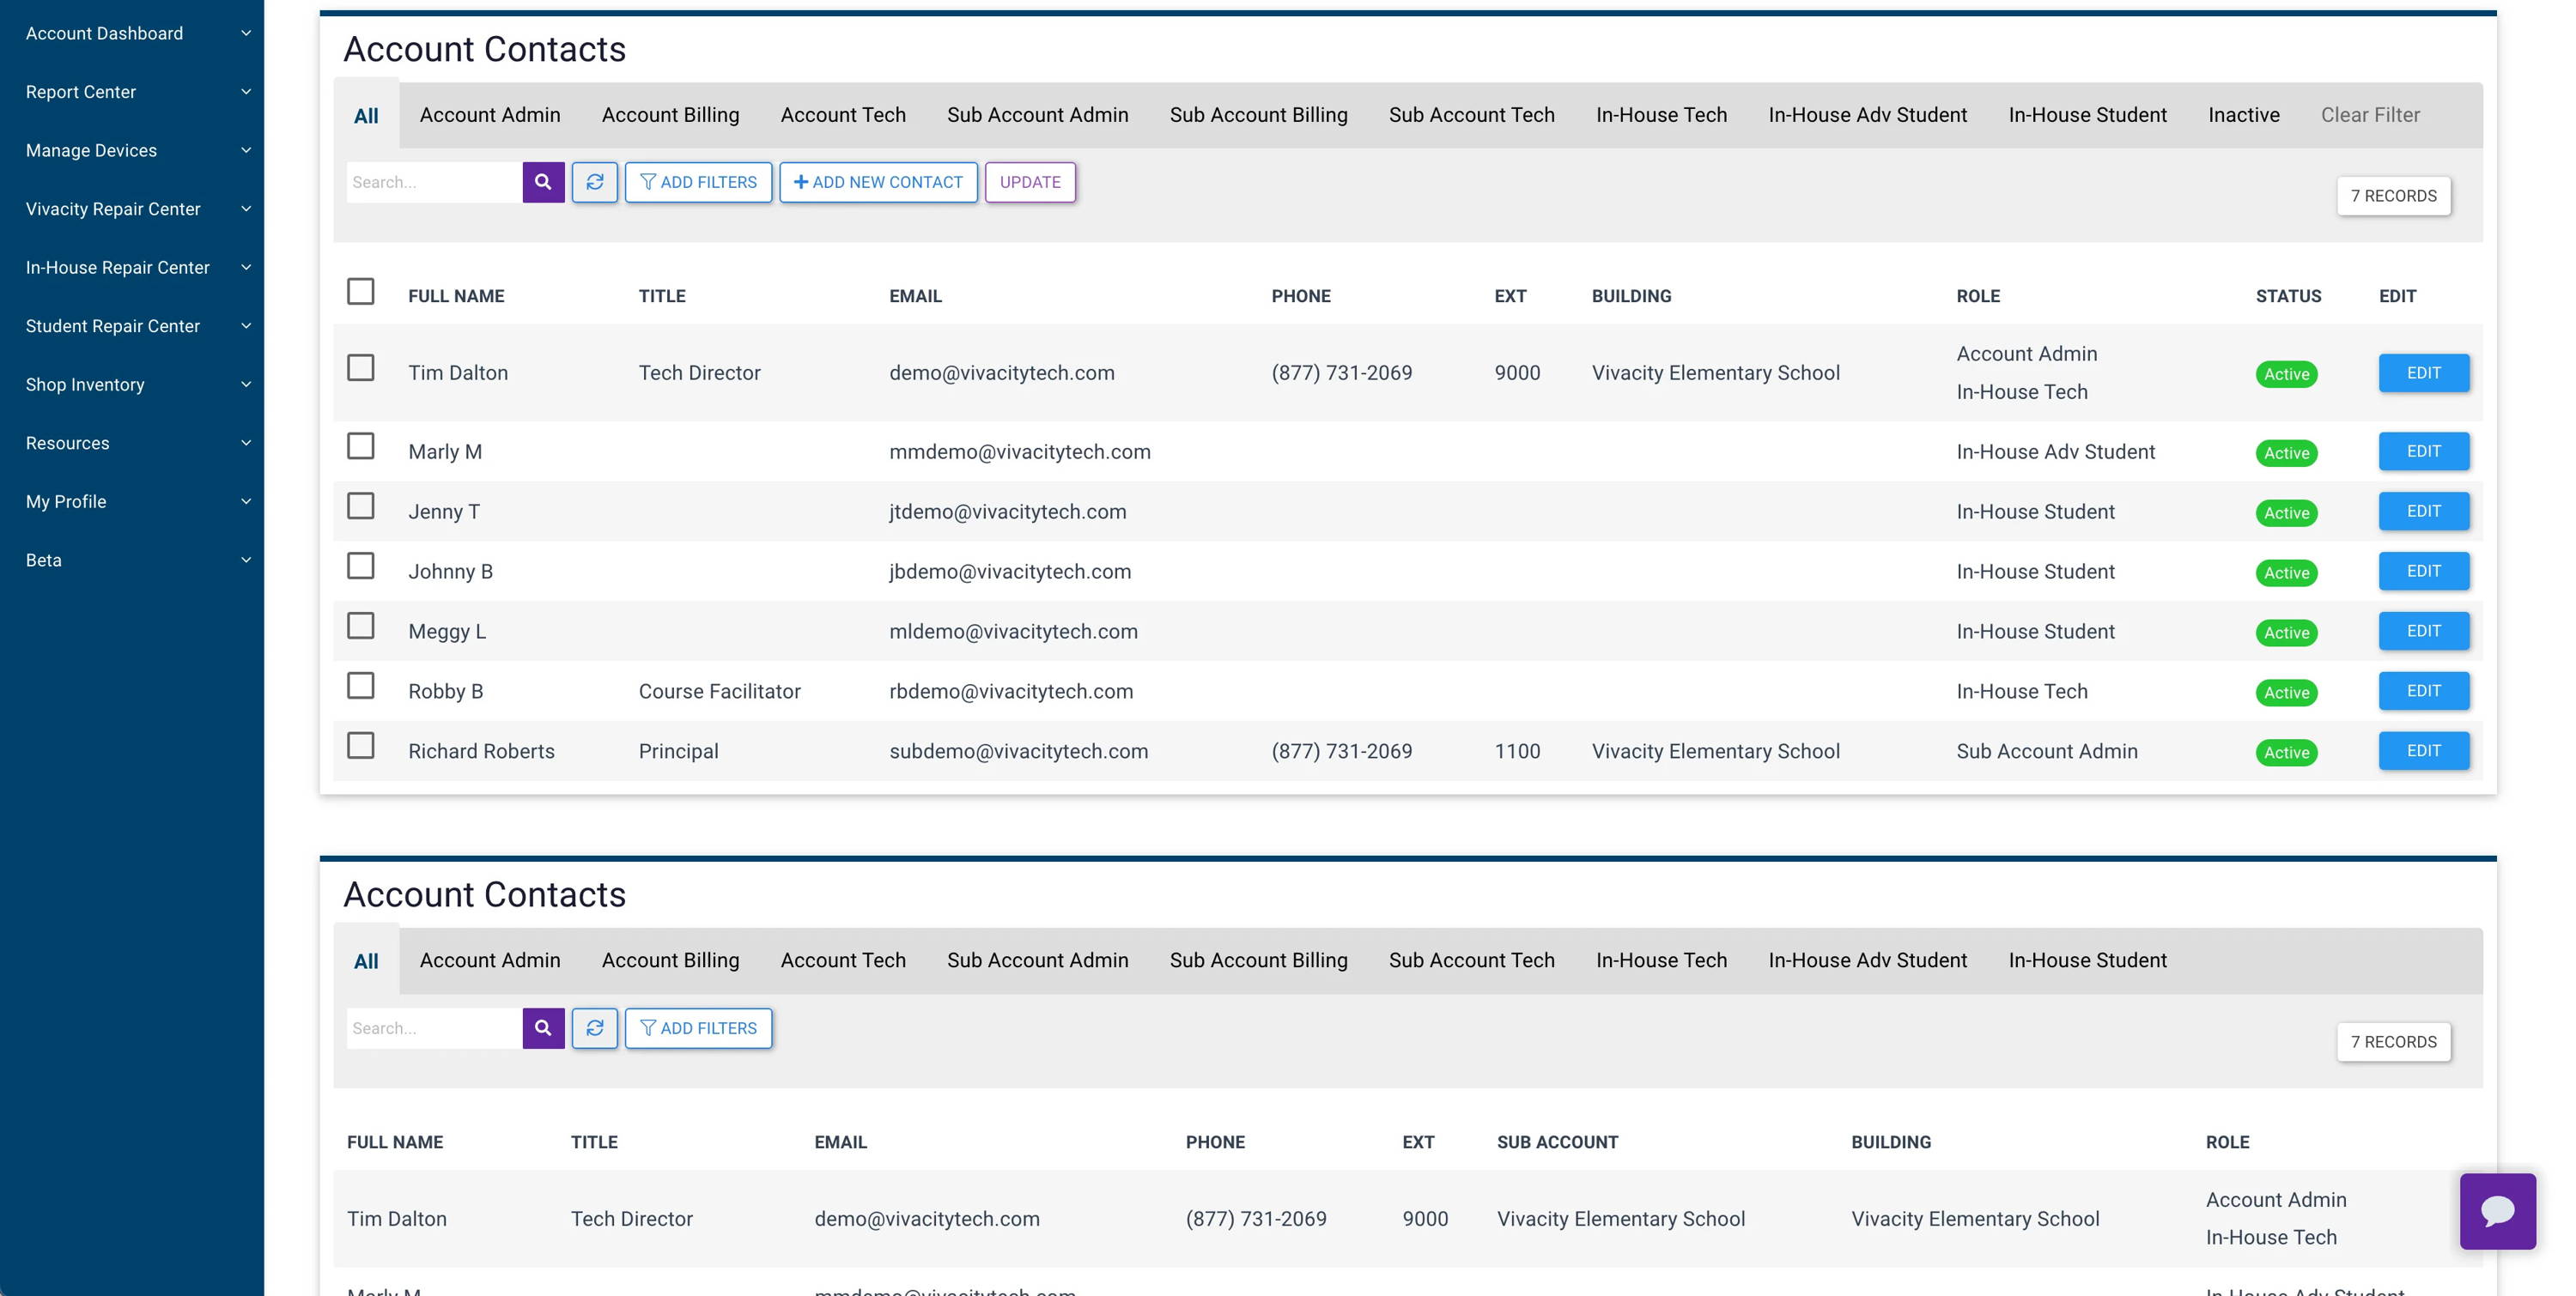The image size is (2576, 1296).
Task: Click the purple search icon in top contacts panel
Action: [x=543, y=182]
